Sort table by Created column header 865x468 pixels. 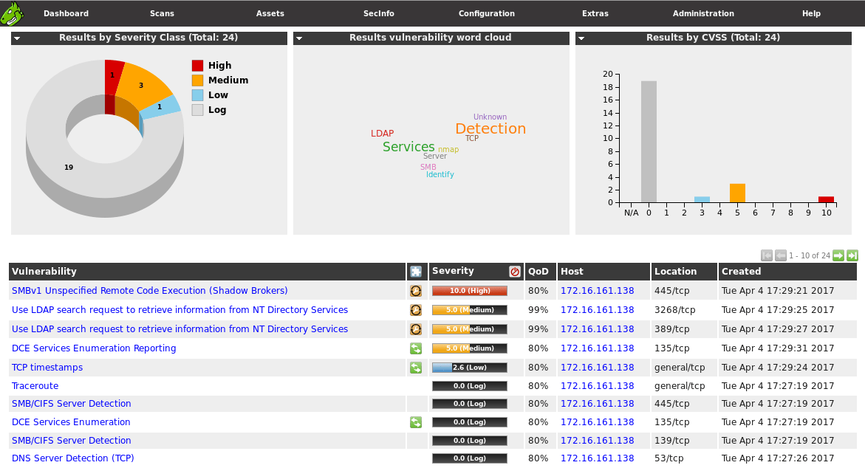coord(741,272)
